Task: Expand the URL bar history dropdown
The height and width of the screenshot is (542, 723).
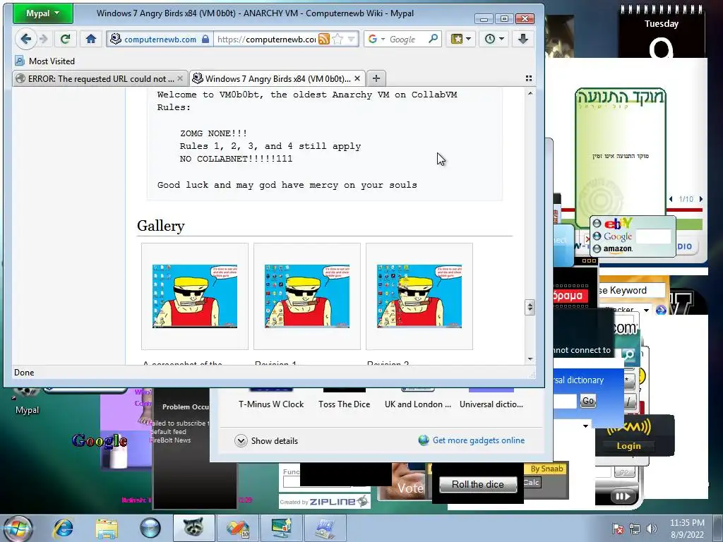Action: tap(352, 40)
